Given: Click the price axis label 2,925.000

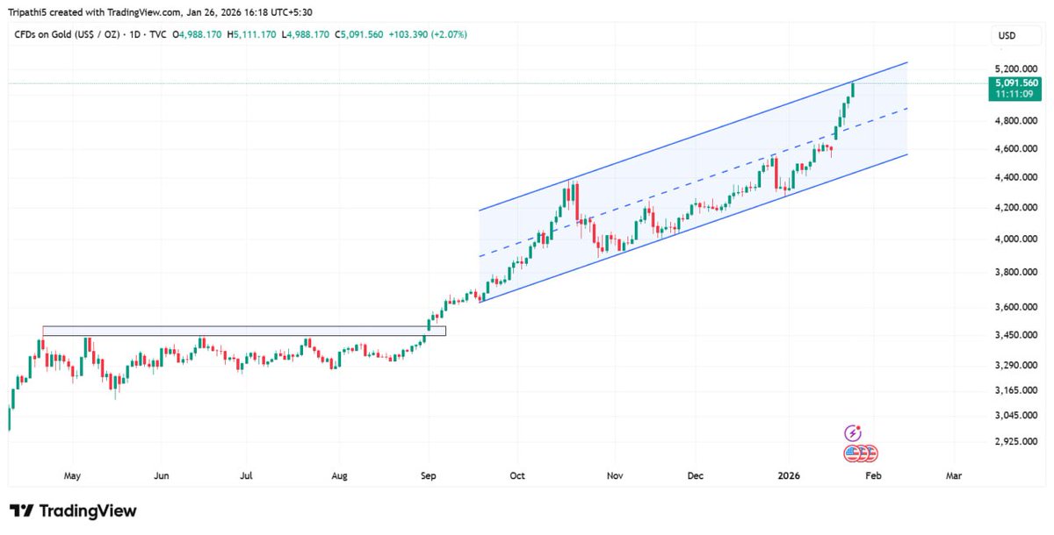Looking at the screenshot, I should [x=1018, y=441].
